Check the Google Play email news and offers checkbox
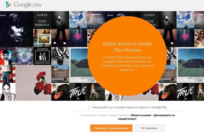The width and height of the screenshot is (204, 136). click(x=89, y=107)
